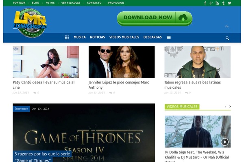Go to next Videos Musicales item
244x162 pixels.
(230, 107)
